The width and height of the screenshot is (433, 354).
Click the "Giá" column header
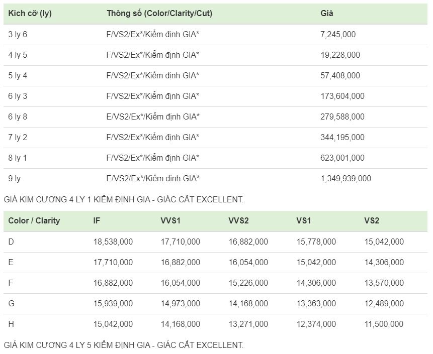point(327,14)
